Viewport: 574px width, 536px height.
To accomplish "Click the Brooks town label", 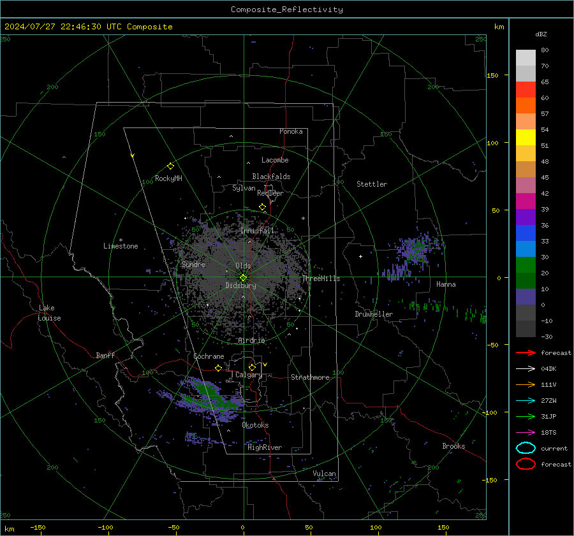I will click(x=453, y=446).
